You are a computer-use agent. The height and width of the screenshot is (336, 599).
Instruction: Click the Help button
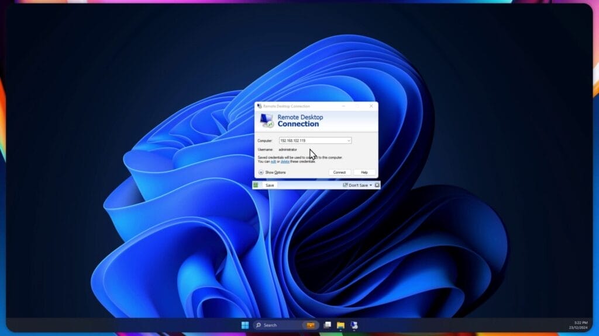[365, 172]
